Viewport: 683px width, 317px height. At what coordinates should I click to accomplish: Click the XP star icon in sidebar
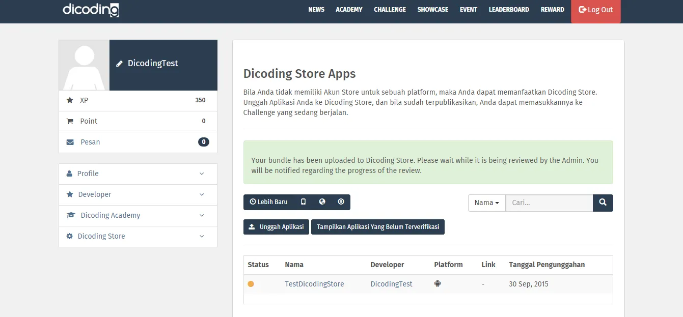70,100
